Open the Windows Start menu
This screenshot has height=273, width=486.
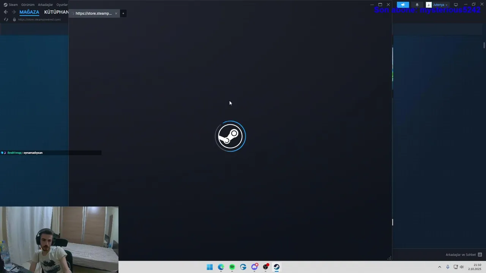(x=210, y=267)
